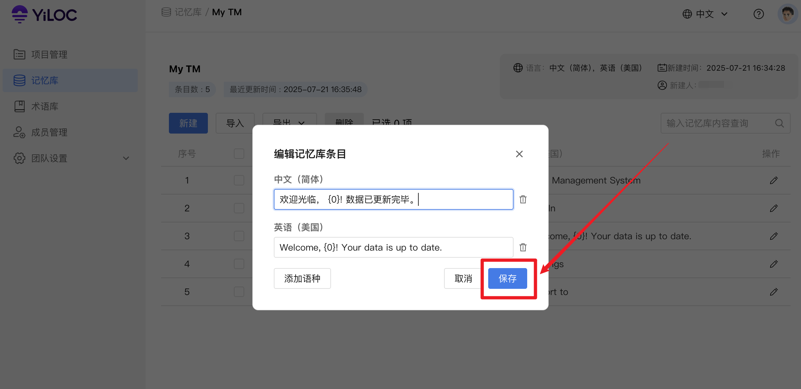Click the 新建 button

pos(188,123)
